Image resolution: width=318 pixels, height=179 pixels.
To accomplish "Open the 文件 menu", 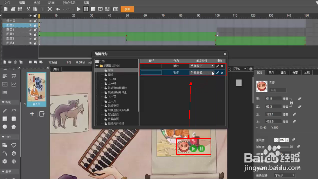I will [x=7, y=2].
